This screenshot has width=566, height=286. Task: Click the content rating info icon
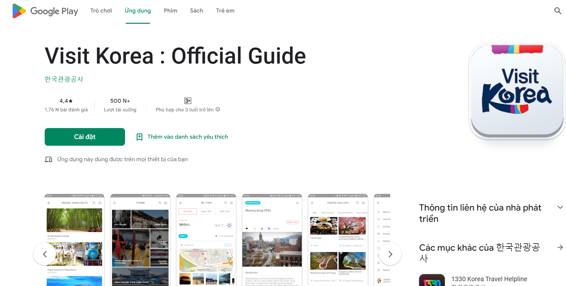(218, 109)
